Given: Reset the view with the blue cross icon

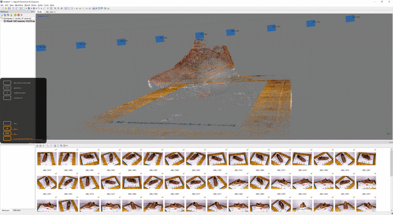Looking at the screenshot, I should pyautogui.click(x=62, y=8).
